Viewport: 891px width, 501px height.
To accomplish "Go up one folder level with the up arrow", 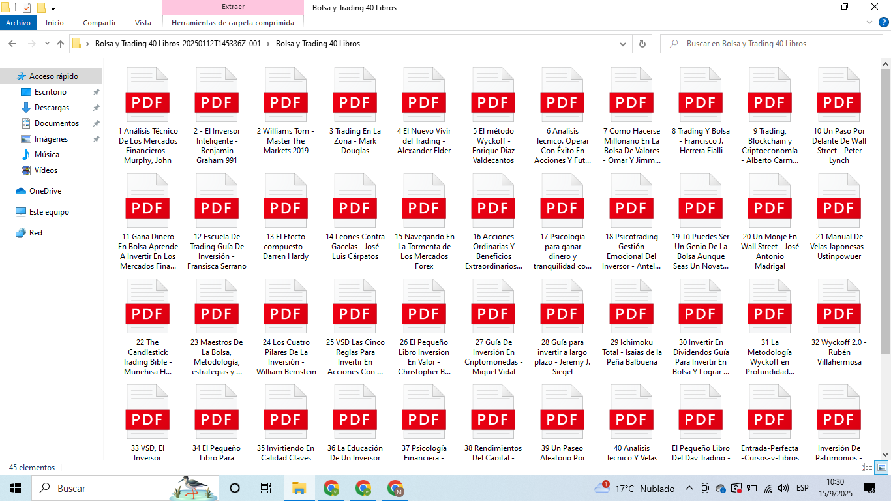I will pyautogui.click(x=61, y=44).
